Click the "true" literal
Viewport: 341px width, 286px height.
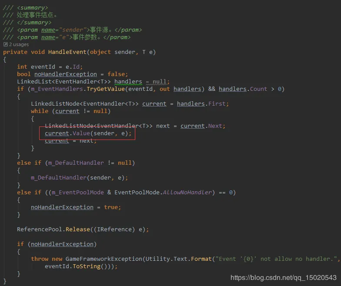(x=111, y=207)
